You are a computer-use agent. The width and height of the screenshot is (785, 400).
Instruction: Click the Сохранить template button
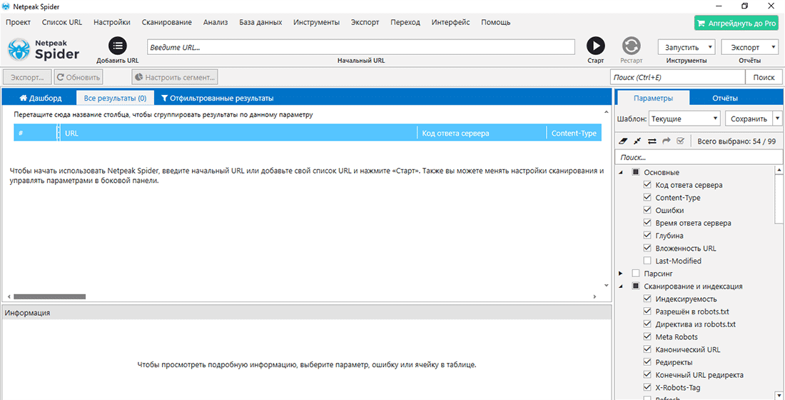[x=749, y=119]
